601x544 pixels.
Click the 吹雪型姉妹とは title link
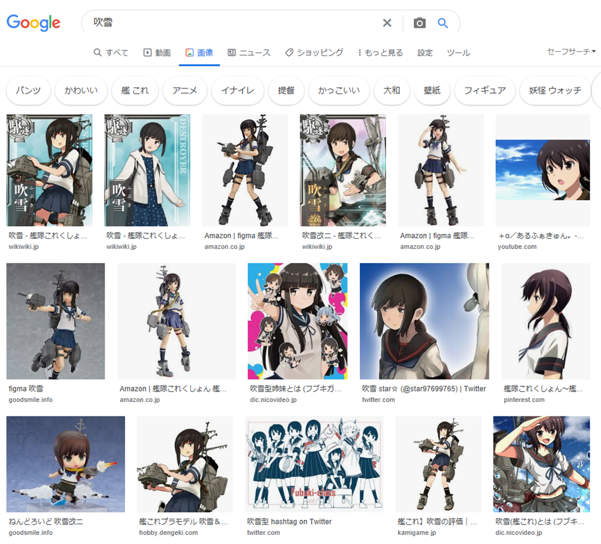click(295, 389)
